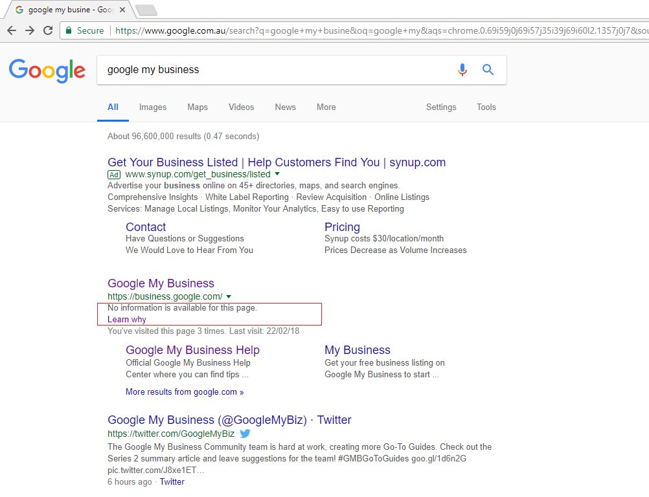Switch to the News search tab
This screenshot has width=649, height=497.
click(x=285, y=107)
